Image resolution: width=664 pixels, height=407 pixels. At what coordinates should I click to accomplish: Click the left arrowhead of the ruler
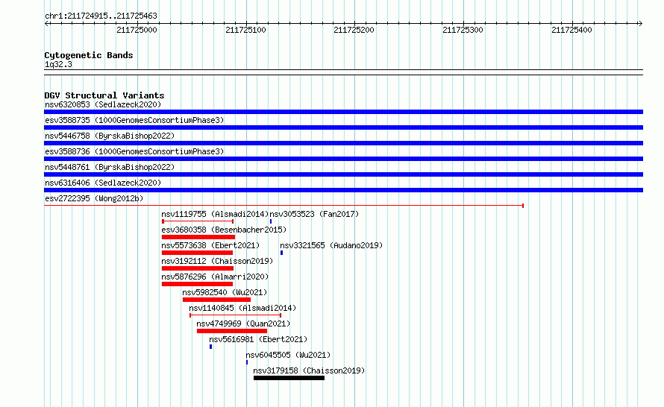tap(46, 23)
